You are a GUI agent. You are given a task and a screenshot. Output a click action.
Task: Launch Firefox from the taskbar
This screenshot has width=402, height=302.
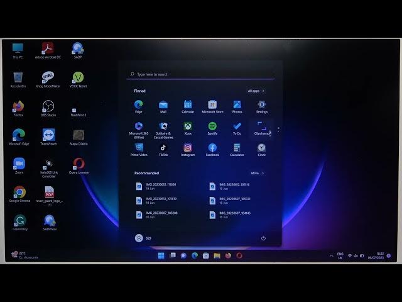tap(228, 255)
